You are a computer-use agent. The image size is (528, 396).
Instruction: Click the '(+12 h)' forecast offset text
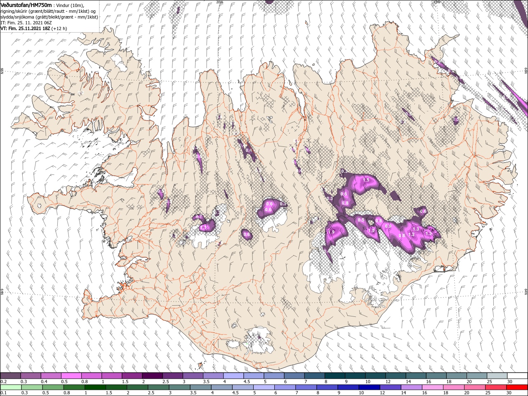[59, 28]
